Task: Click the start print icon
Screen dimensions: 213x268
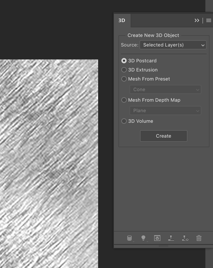Action: coord(171,238)
